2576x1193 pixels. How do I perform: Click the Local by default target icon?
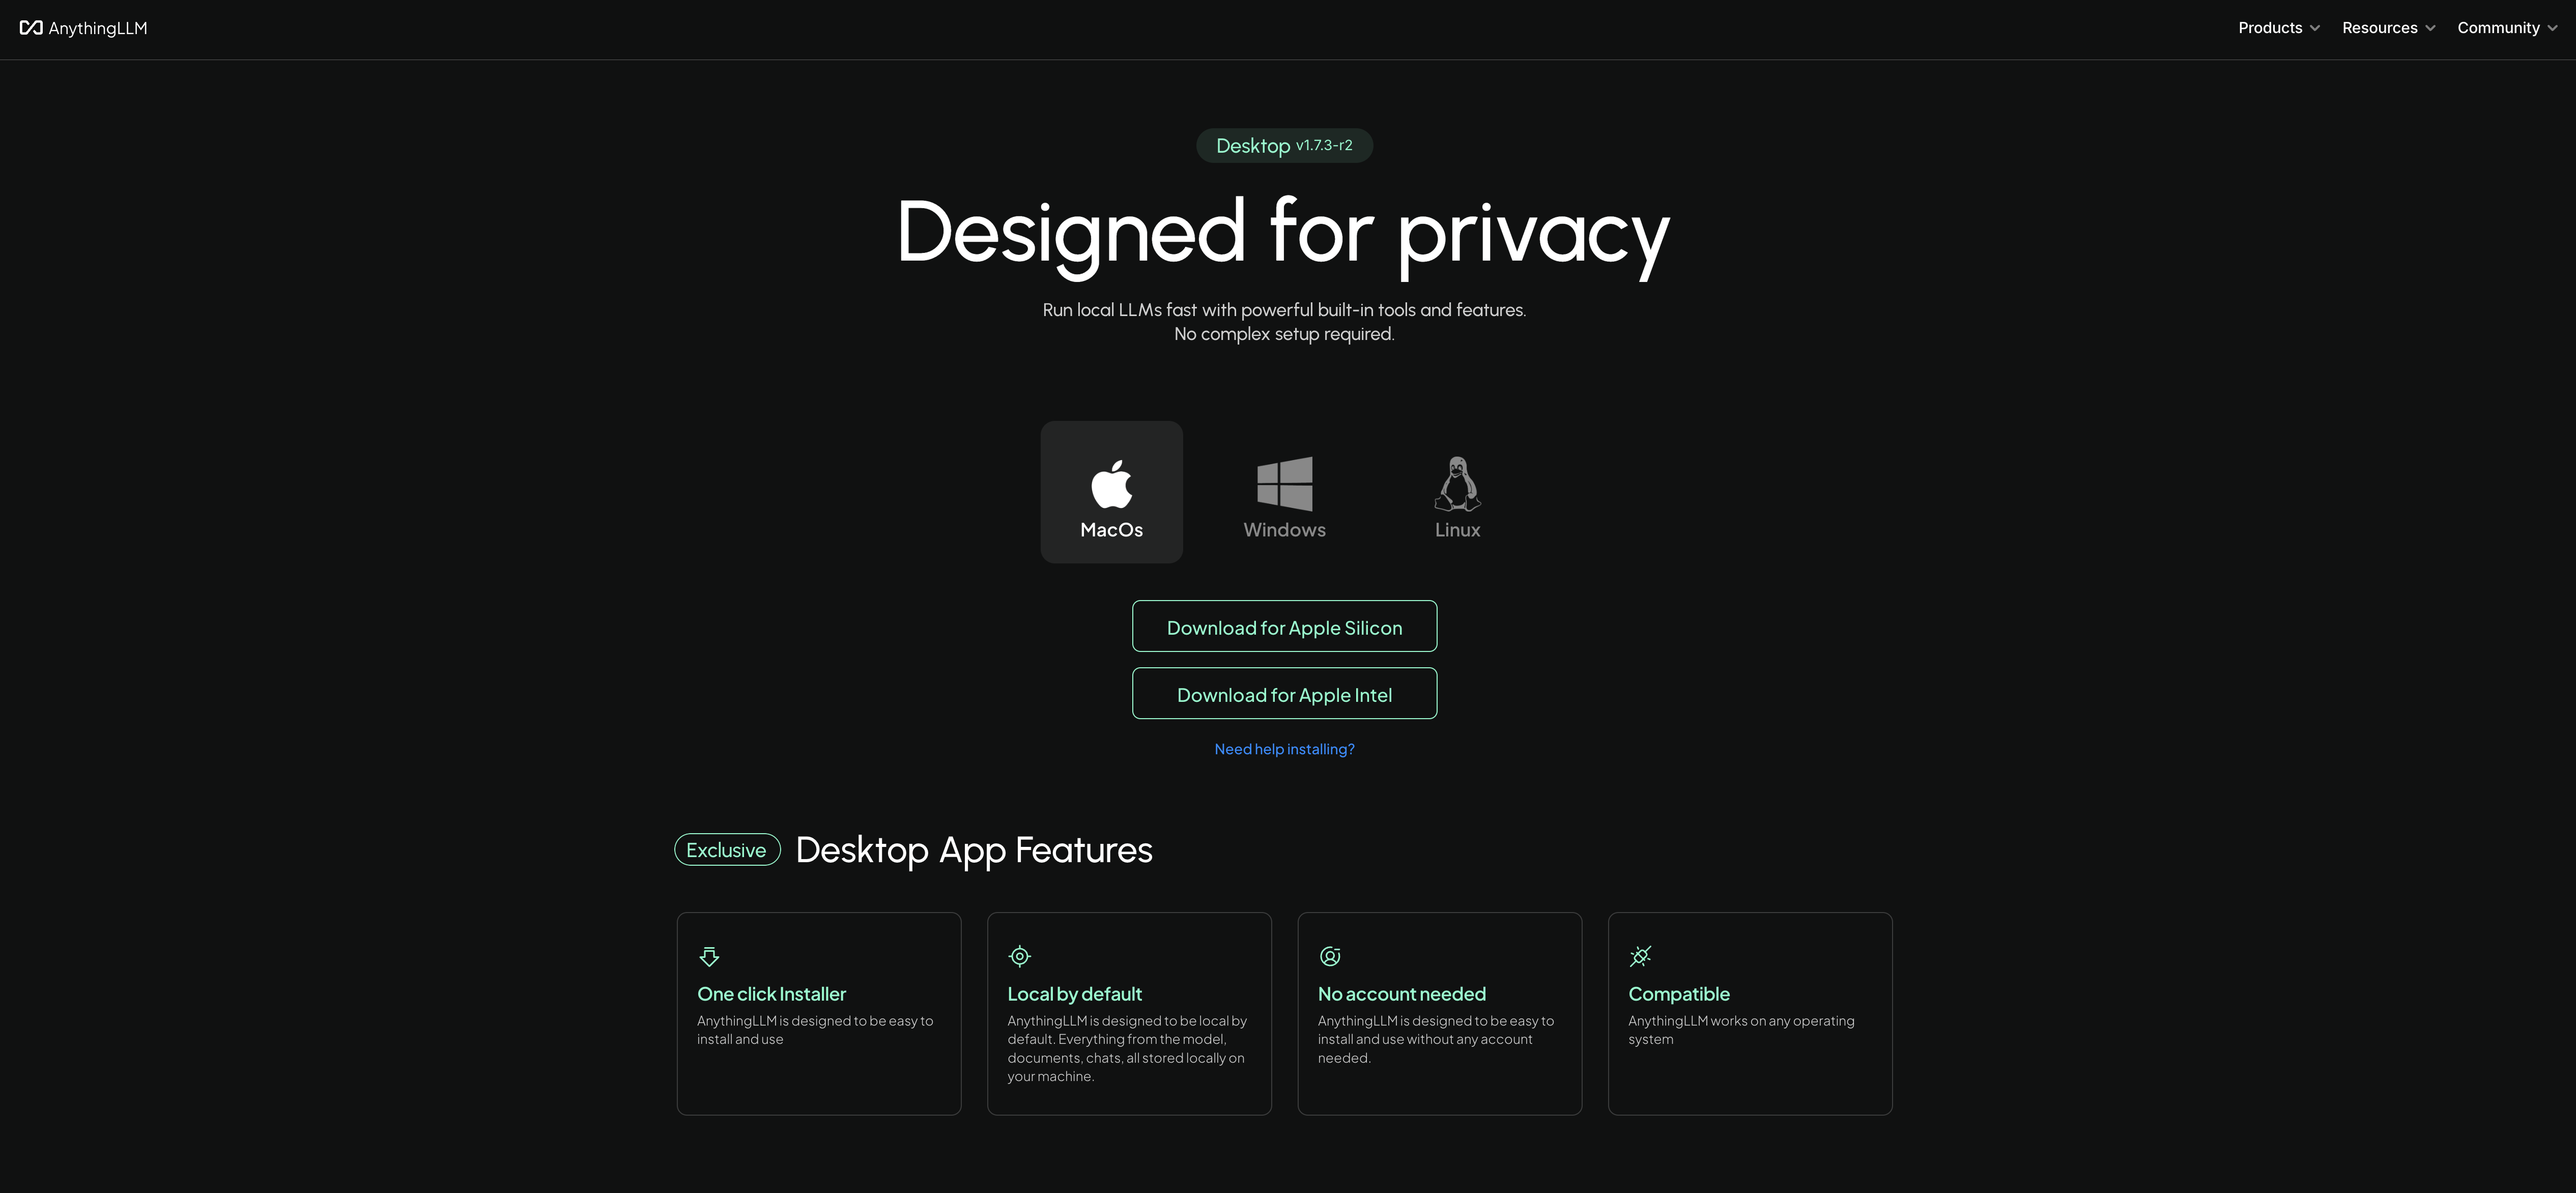click(x=1019, y=957)
